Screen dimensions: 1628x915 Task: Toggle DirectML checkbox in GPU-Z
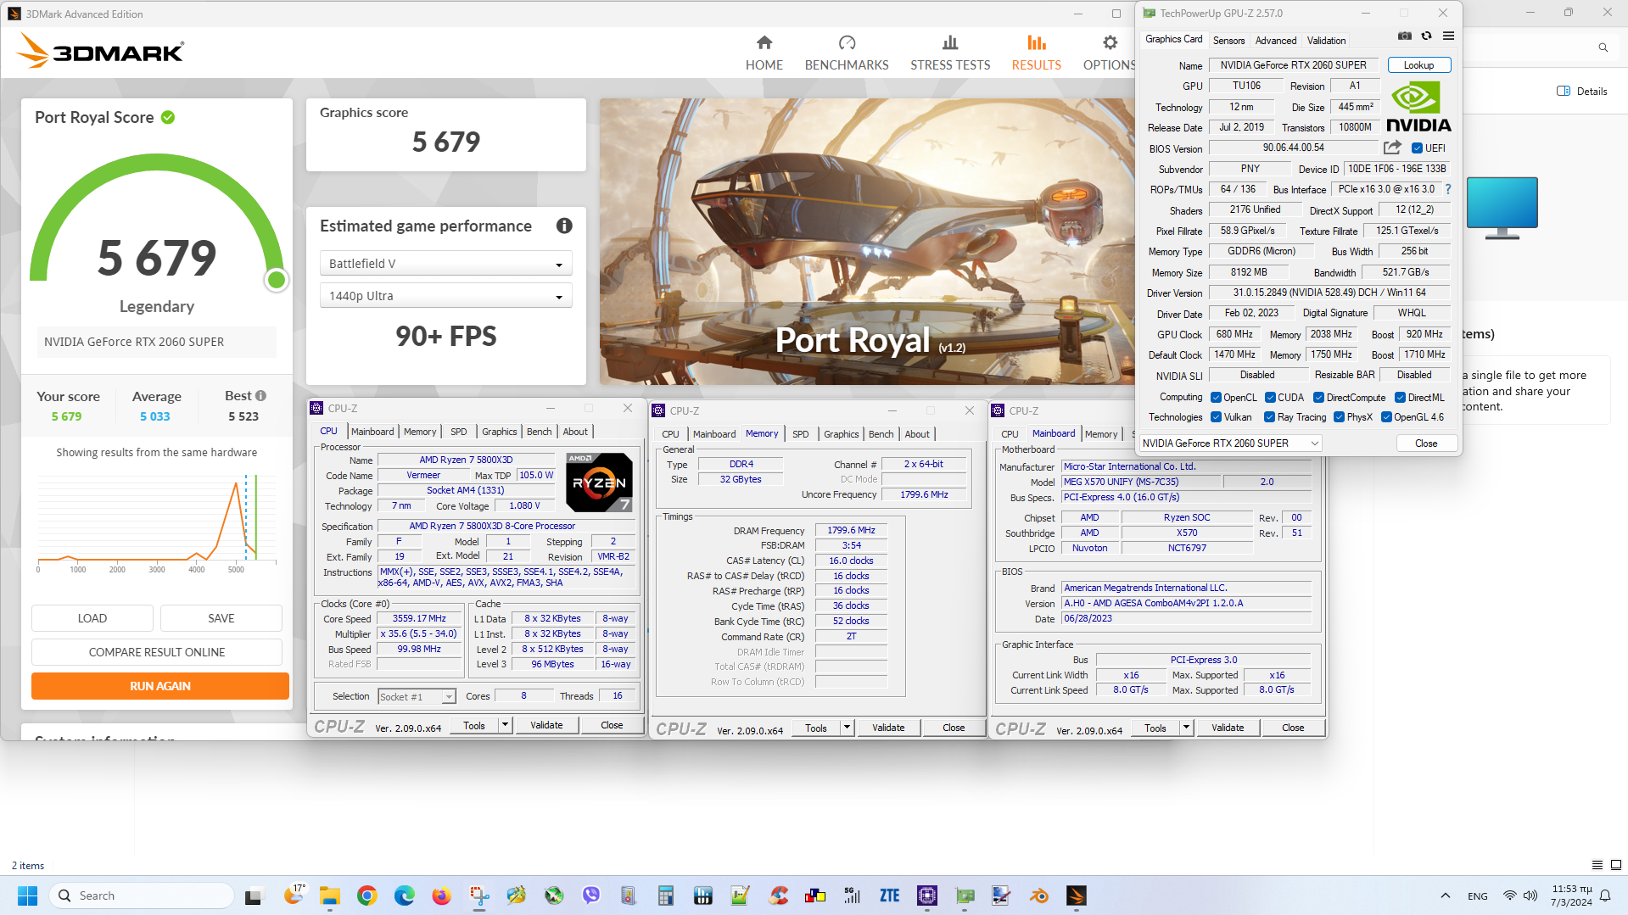tap(1400, 397)
